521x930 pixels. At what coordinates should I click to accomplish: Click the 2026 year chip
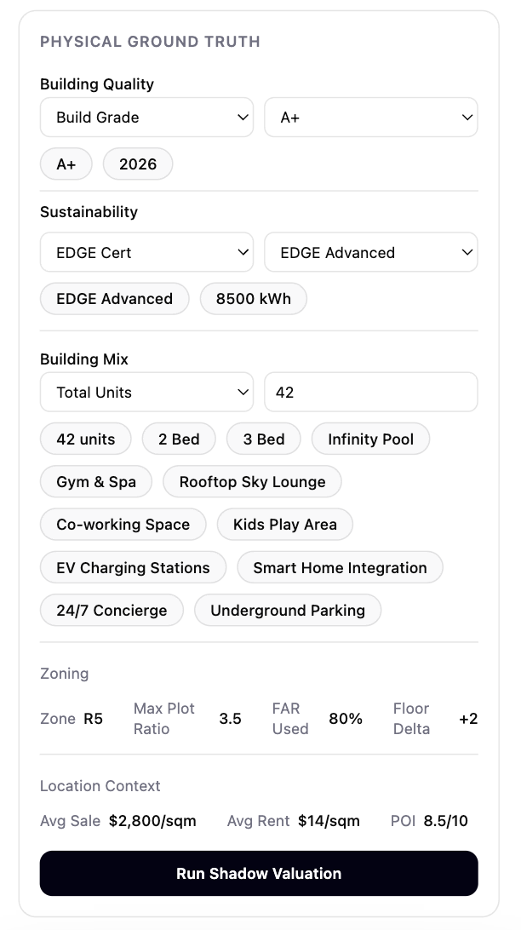click(x=138, y=164)
